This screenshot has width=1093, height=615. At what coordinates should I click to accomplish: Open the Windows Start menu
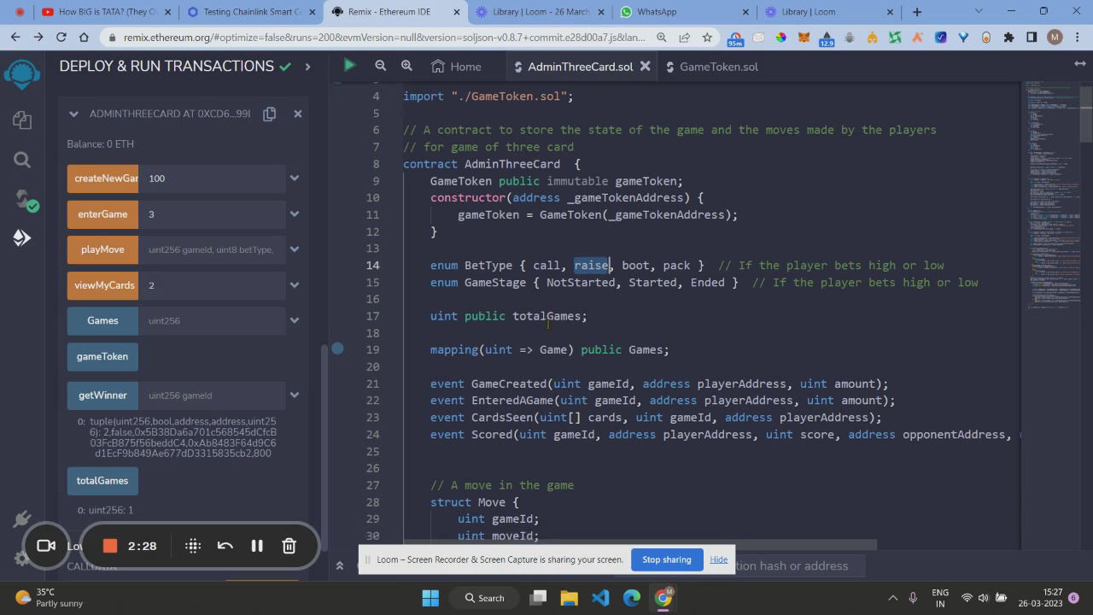(x=430, y=598)
